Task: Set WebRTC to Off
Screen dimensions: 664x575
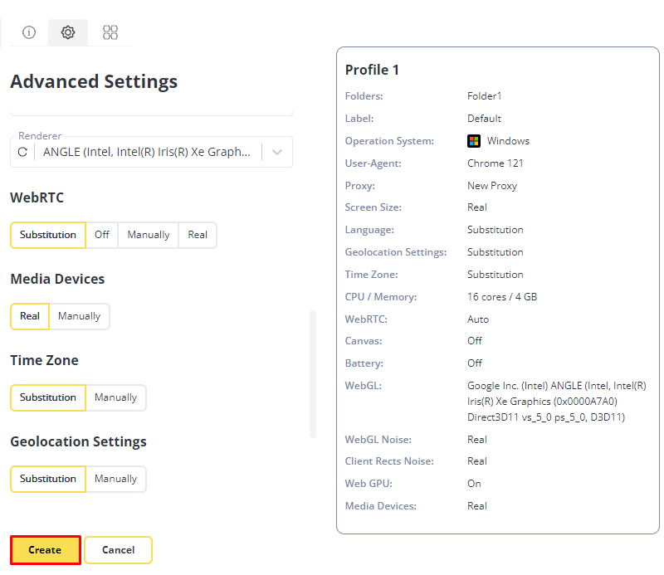Action: click(x=101, y=235)
